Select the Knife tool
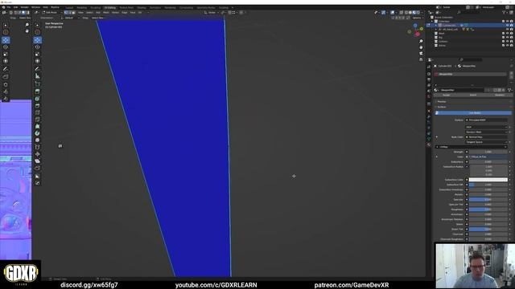Screen dimensions: 515x289 (x=38, y=120)
